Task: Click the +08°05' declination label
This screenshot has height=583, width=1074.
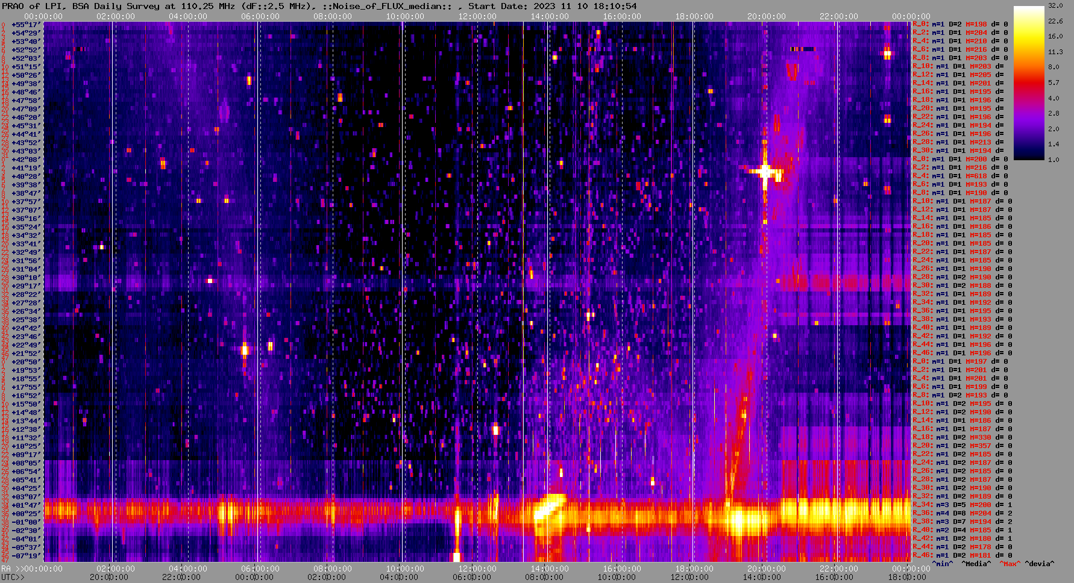Action: click(25, 463)
